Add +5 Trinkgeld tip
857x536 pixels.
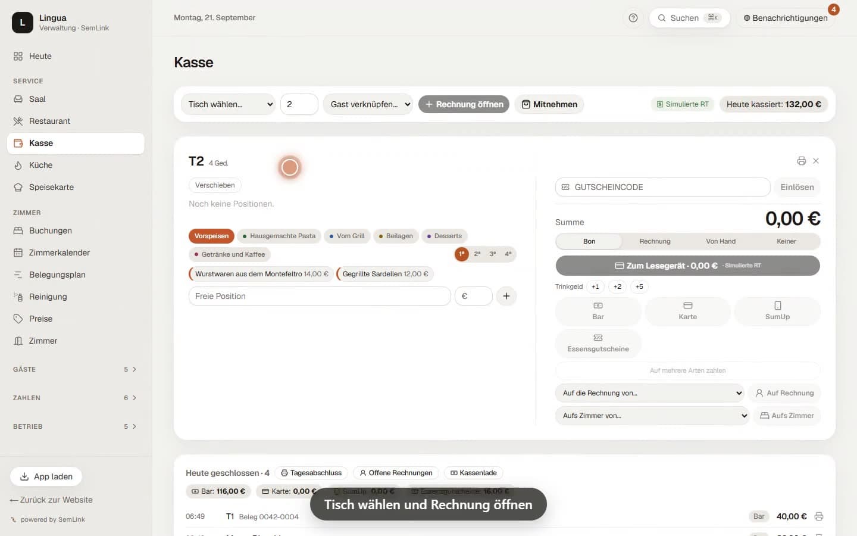(639, 286)
